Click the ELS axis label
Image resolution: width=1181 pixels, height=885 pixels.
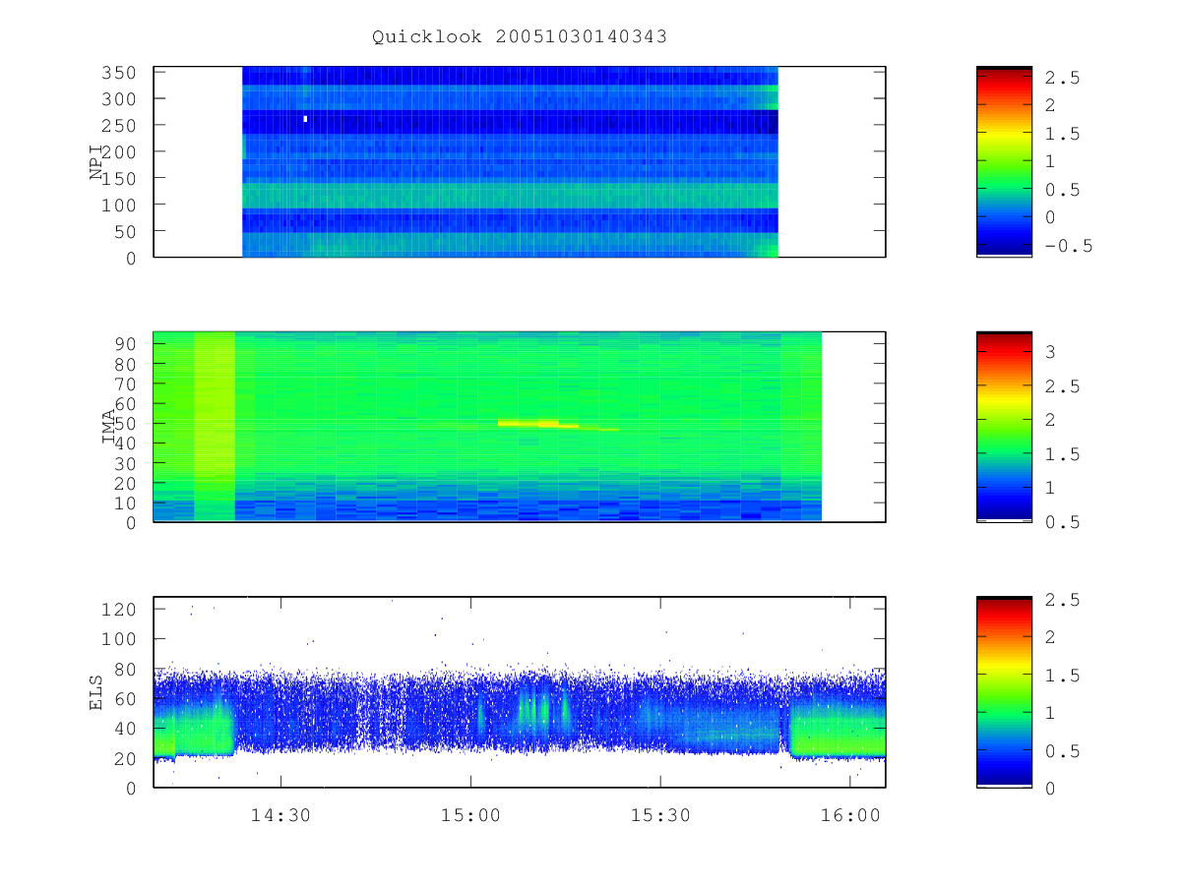96,692
